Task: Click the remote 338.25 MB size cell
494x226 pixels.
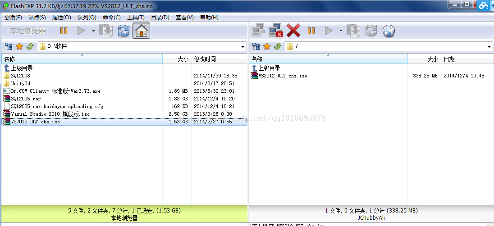Action: coord(425,76)
